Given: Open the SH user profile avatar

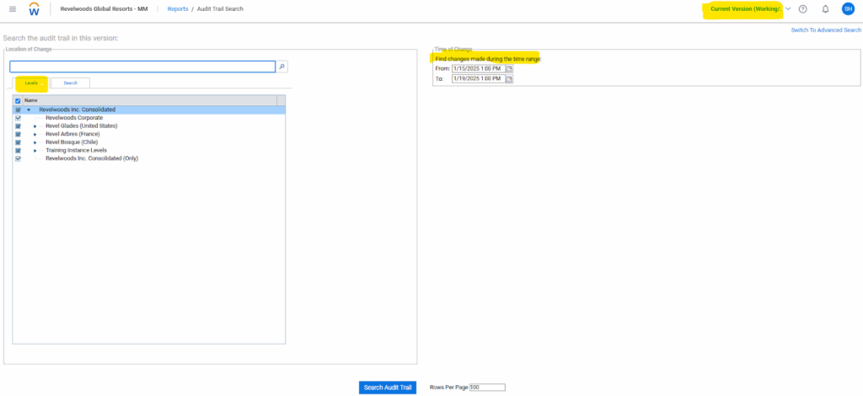Looking at the screenshot, I should click(x=848, y=9).
